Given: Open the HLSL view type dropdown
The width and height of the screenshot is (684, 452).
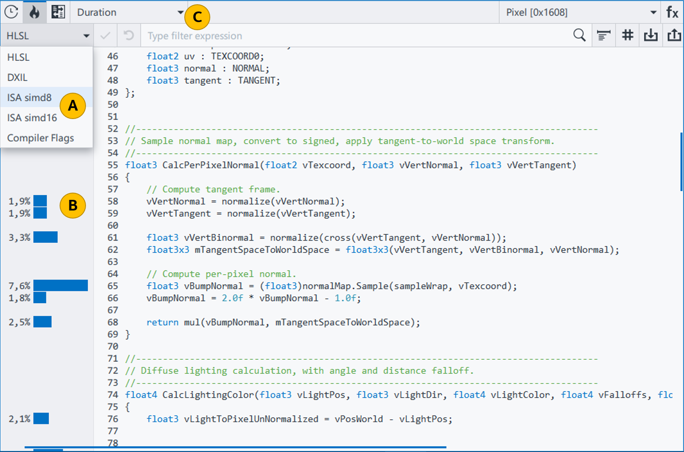Looking at the screenshot, I should pos(47,36).
